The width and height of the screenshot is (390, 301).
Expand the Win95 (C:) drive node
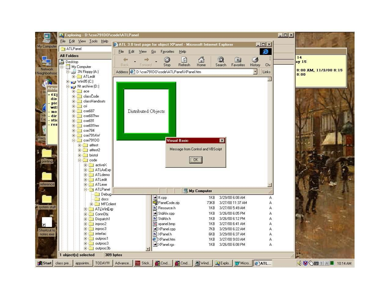pyautogui.click(x=68, y=81)
